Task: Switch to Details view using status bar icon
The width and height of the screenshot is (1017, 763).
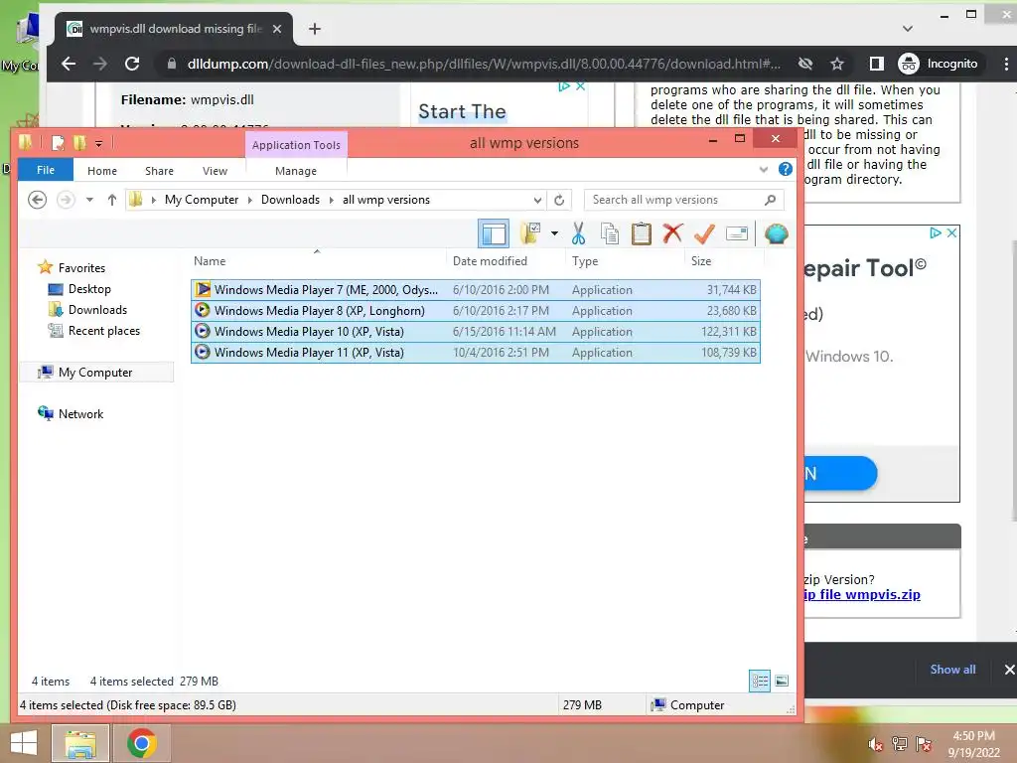Action: pyautogui.click(x=760, y=681)
